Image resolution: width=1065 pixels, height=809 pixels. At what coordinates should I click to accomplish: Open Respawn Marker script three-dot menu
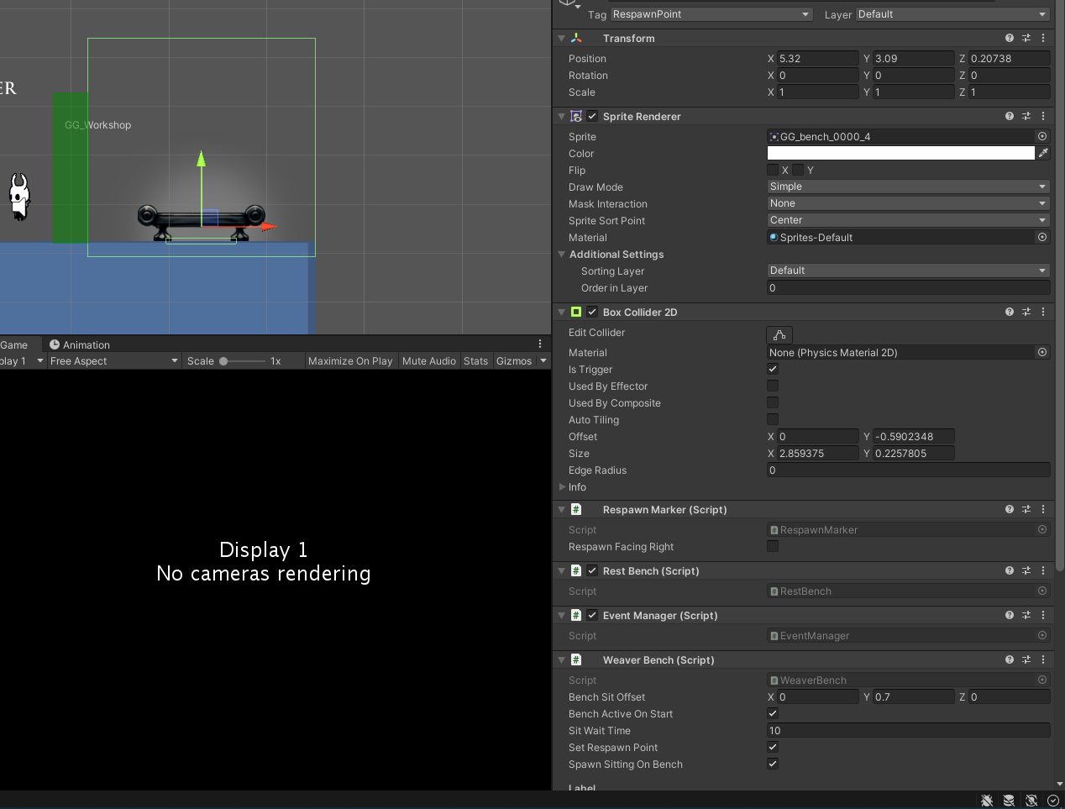tap(1042, 509)
